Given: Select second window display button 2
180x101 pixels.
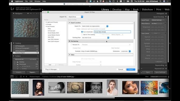Looking at the screenshot, I should (16, 77).
